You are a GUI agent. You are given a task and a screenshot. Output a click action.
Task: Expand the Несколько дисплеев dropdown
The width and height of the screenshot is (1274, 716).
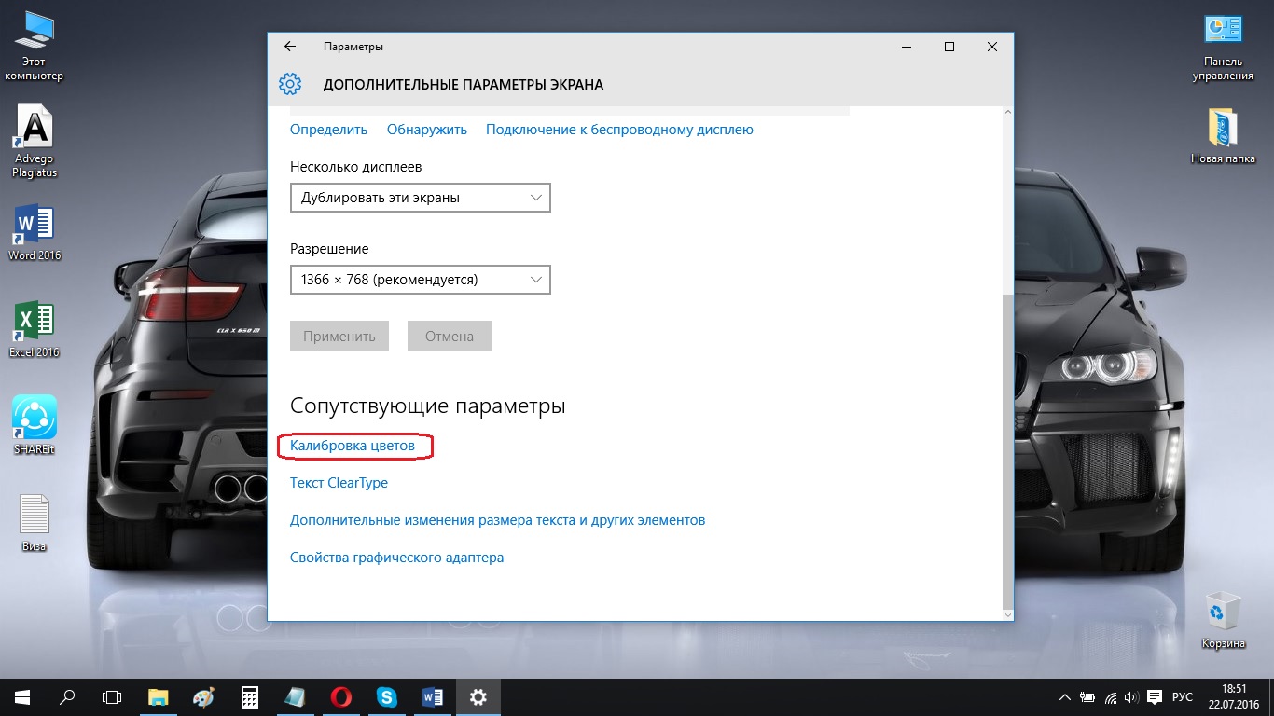[420, 198]
